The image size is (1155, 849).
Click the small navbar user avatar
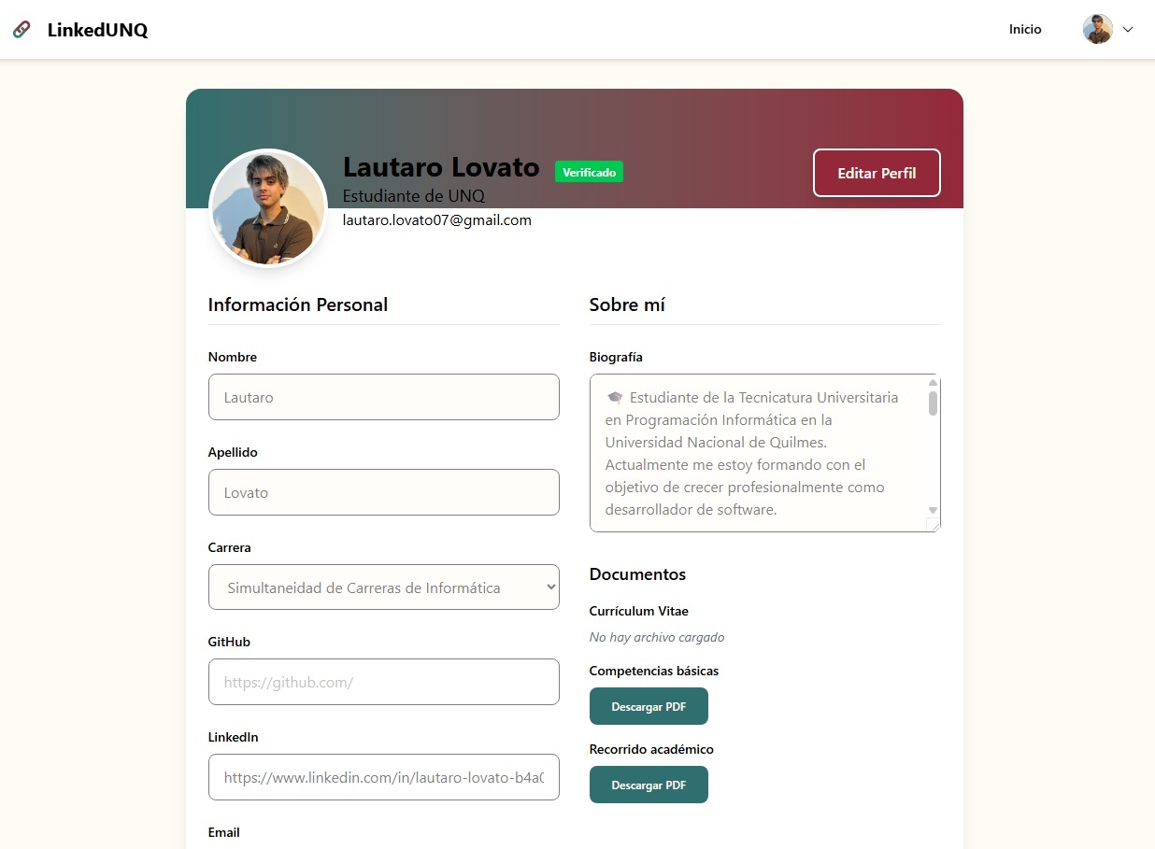(1097, 30)
